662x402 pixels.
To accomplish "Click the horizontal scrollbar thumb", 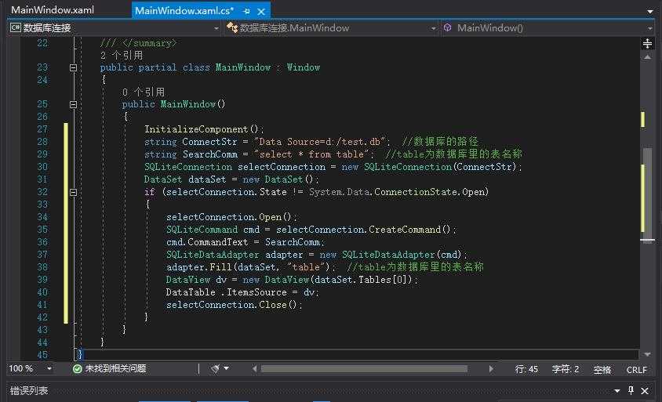I will 364,369.
